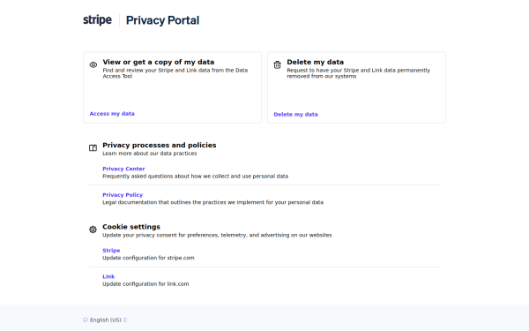This screenshot has height=331, width=529.
Task: Click the 'Cookie settings' heading
Action: (131, 227)
